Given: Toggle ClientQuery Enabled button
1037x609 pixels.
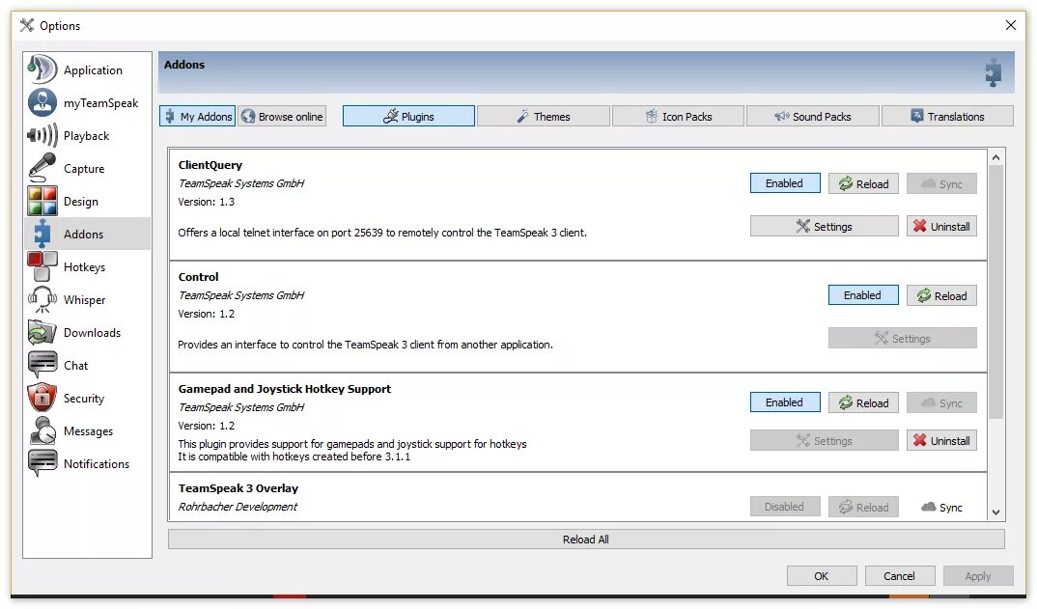Looking at the screenshot, I should point(784,183).
